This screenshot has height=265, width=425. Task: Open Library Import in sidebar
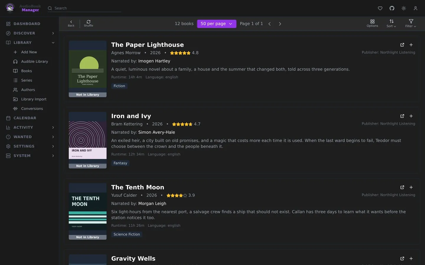click(x=30, y=99)
